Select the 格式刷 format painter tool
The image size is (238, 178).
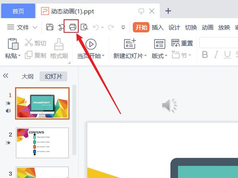tap(59, 49)
